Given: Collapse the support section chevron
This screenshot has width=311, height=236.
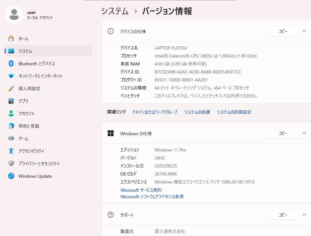Looking at the screenshot, I should pos(304,215).
